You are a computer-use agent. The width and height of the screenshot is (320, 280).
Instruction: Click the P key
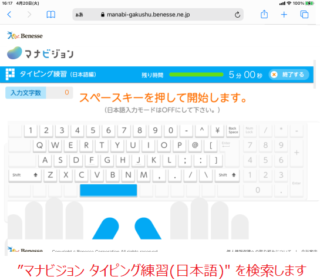pos(180,146)
